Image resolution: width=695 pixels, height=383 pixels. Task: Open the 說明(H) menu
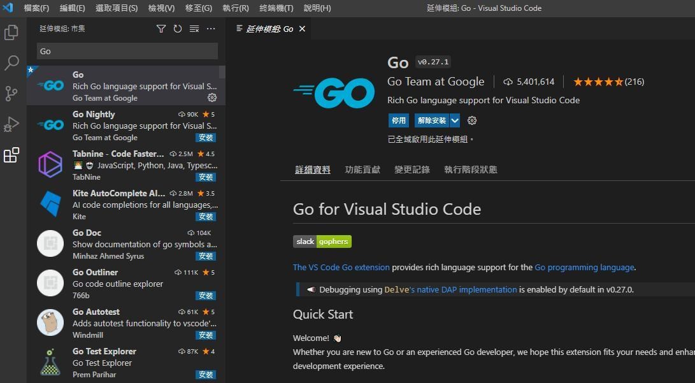point(317,8)
